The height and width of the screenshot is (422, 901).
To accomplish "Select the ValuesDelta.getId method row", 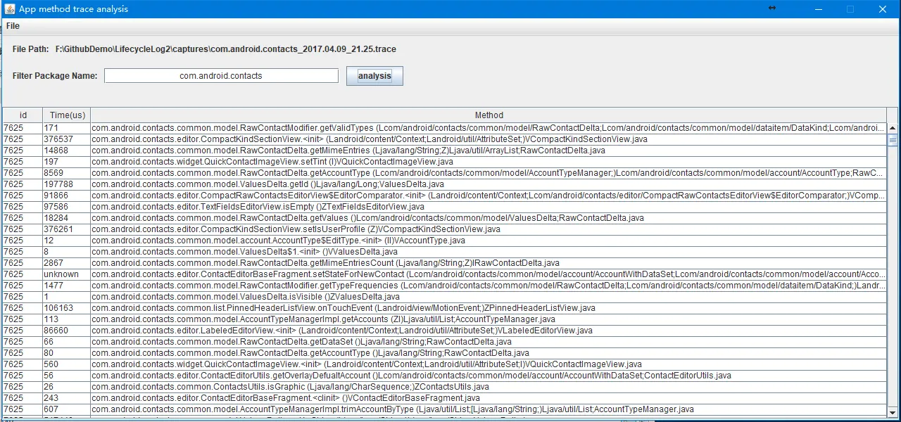I will [x=489, y=184].
